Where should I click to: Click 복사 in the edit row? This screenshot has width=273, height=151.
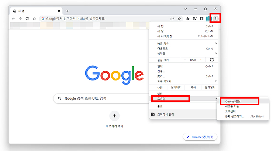[x=193, y=87]
